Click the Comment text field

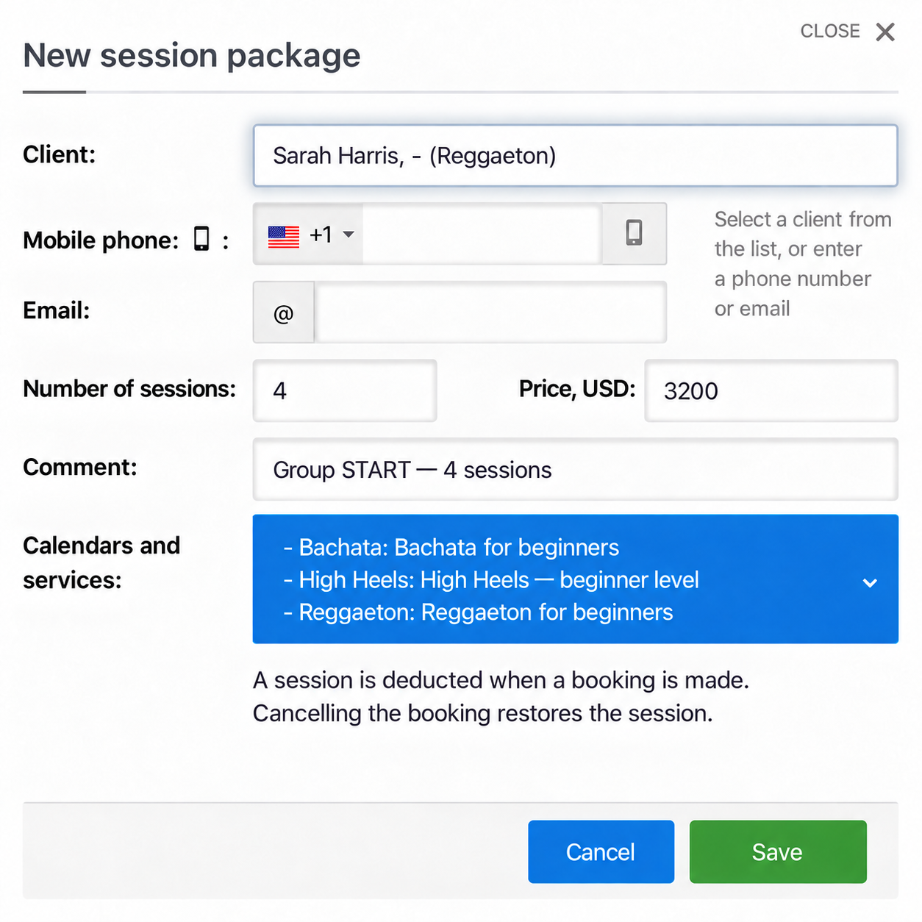575,469
